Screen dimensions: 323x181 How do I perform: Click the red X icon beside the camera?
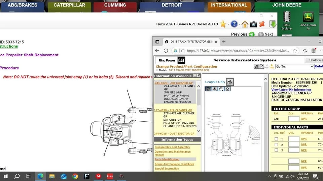pos(262,24)
